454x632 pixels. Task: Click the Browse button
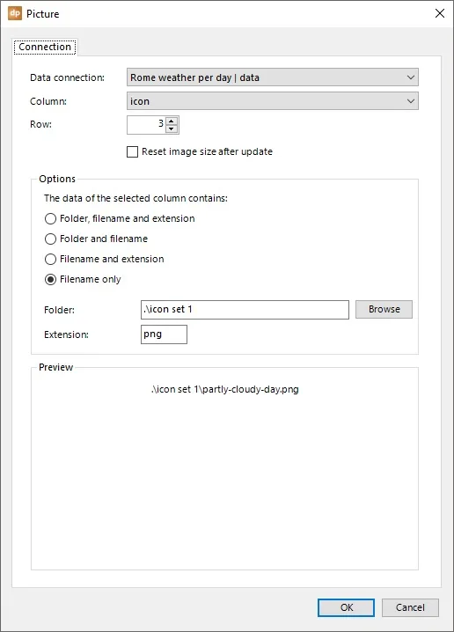pyautogui.click(x=384, y=310)
